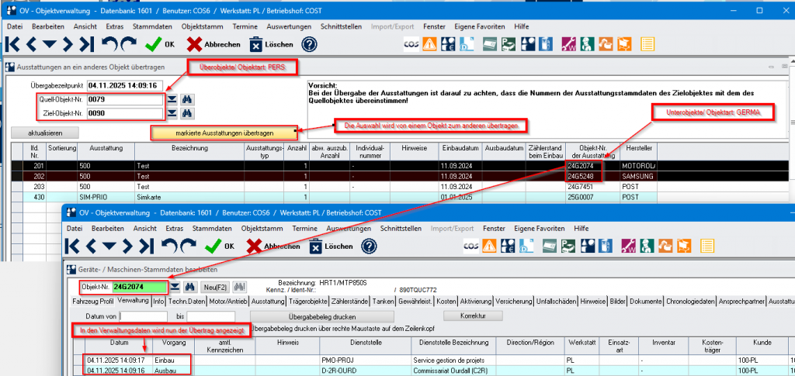Click the binoculars search icon beside Quell-Objekt-Nr.
The image size is (795, 376).
click(x=187, y=99)
